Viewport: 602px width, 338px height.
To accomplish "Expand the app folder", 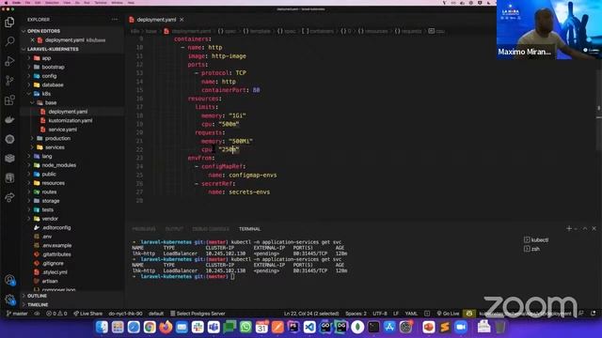I will [46, 58].
